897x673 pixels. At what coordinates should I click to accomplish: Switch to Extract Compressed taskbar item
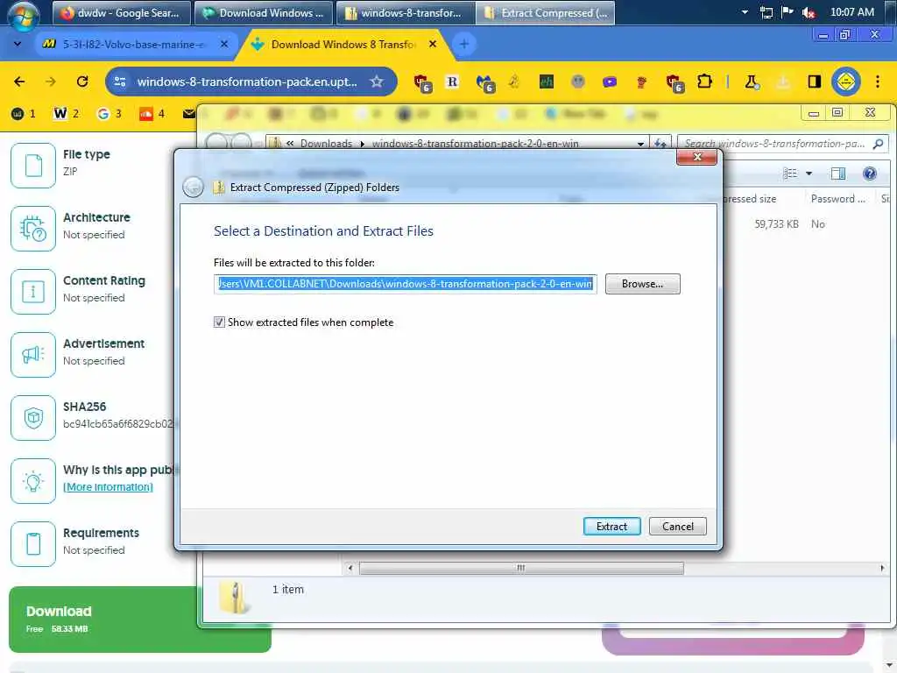tap(546, 12)
